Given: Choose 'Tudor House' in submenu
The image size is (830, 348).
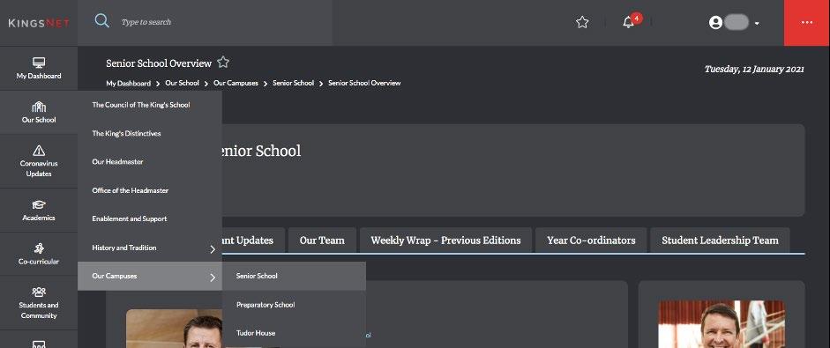Looking at the screenshot, I should pos(294,333).
